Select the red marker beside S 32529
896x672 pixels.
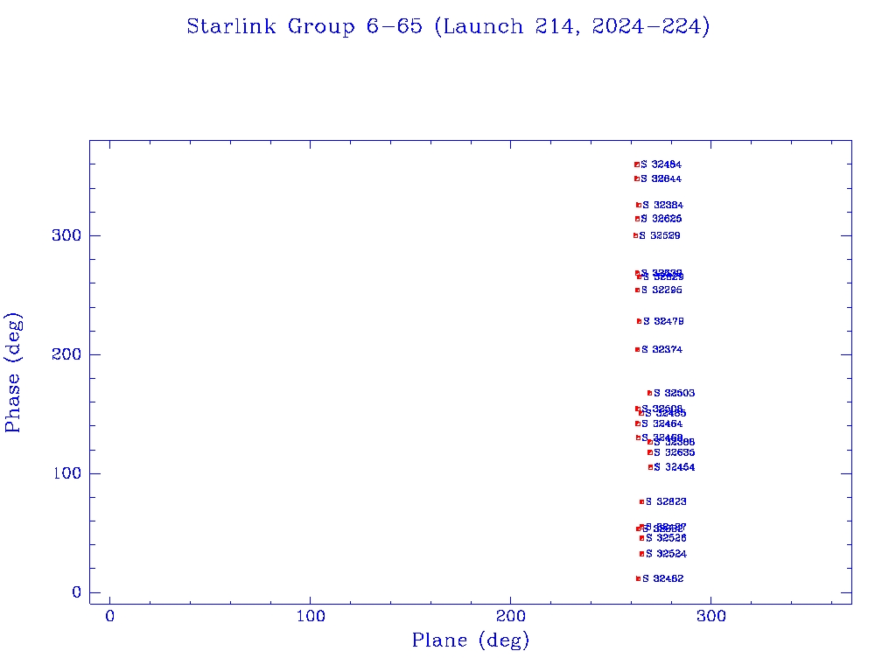(x=635, y=235)
